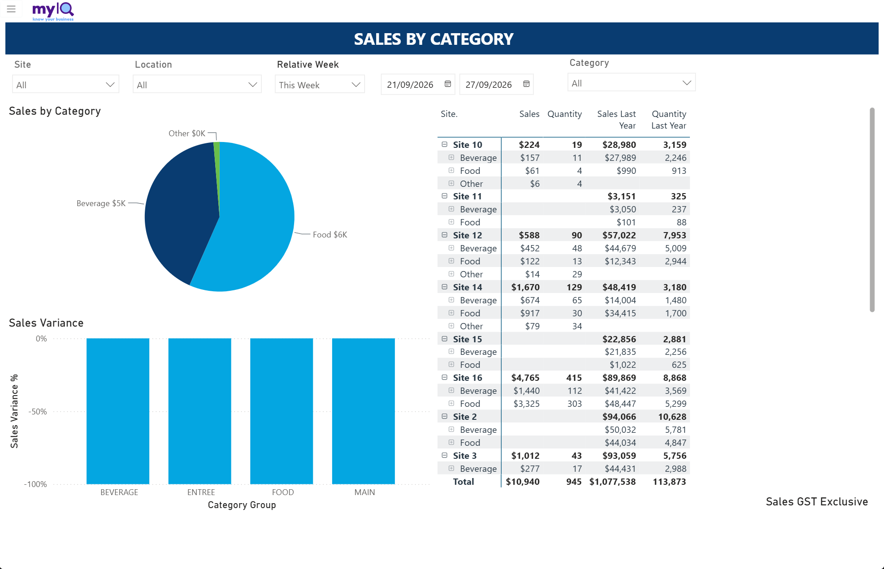Sort by the Sales column header
This screenshot has width=884, height=569.
(x=529, y=114)
